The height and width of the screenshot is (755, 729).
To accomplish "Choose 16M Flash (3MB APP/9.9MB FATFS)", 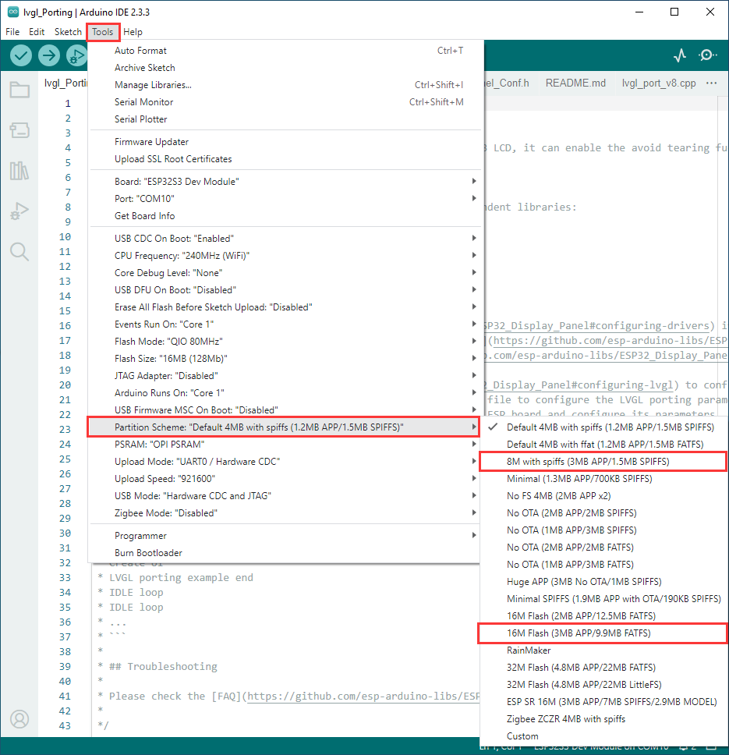I will coord(578,633).
